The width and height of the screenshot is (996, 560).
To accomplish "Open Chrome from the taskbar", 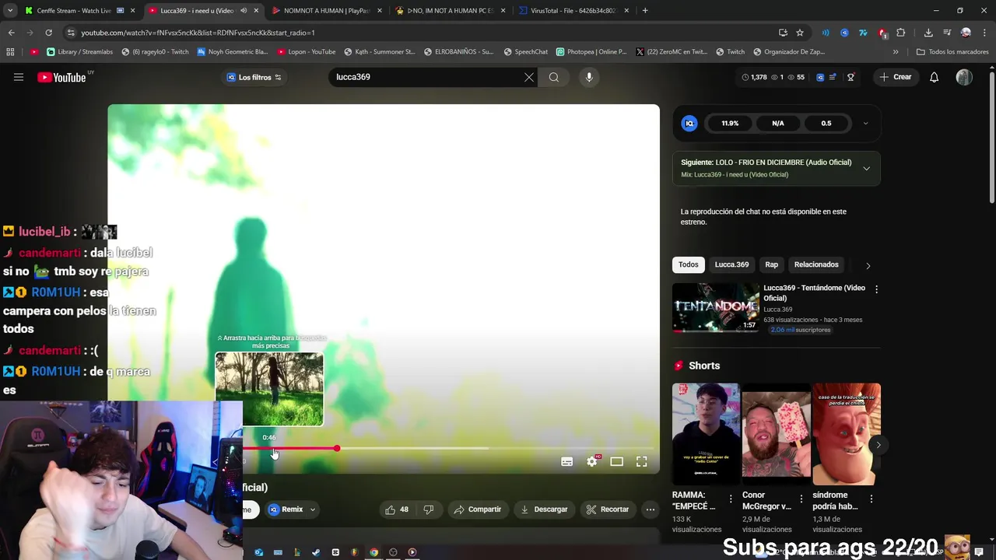I will click(x=373, y=552).
